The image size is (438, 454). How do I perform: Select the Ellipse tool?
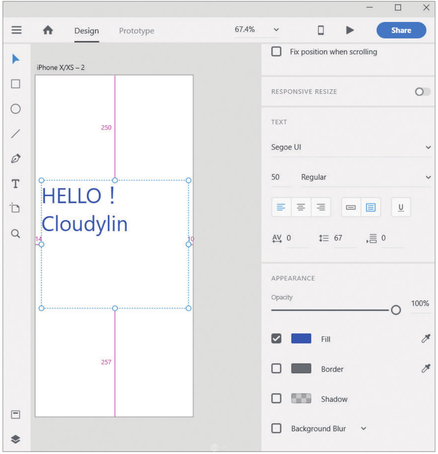pyautogui.click(x=15, y=109)
